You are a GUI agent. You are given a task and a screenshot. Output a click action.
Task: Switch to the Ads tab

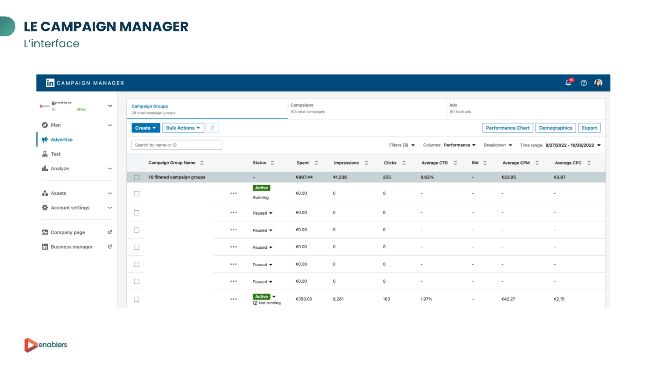point(526,109)
